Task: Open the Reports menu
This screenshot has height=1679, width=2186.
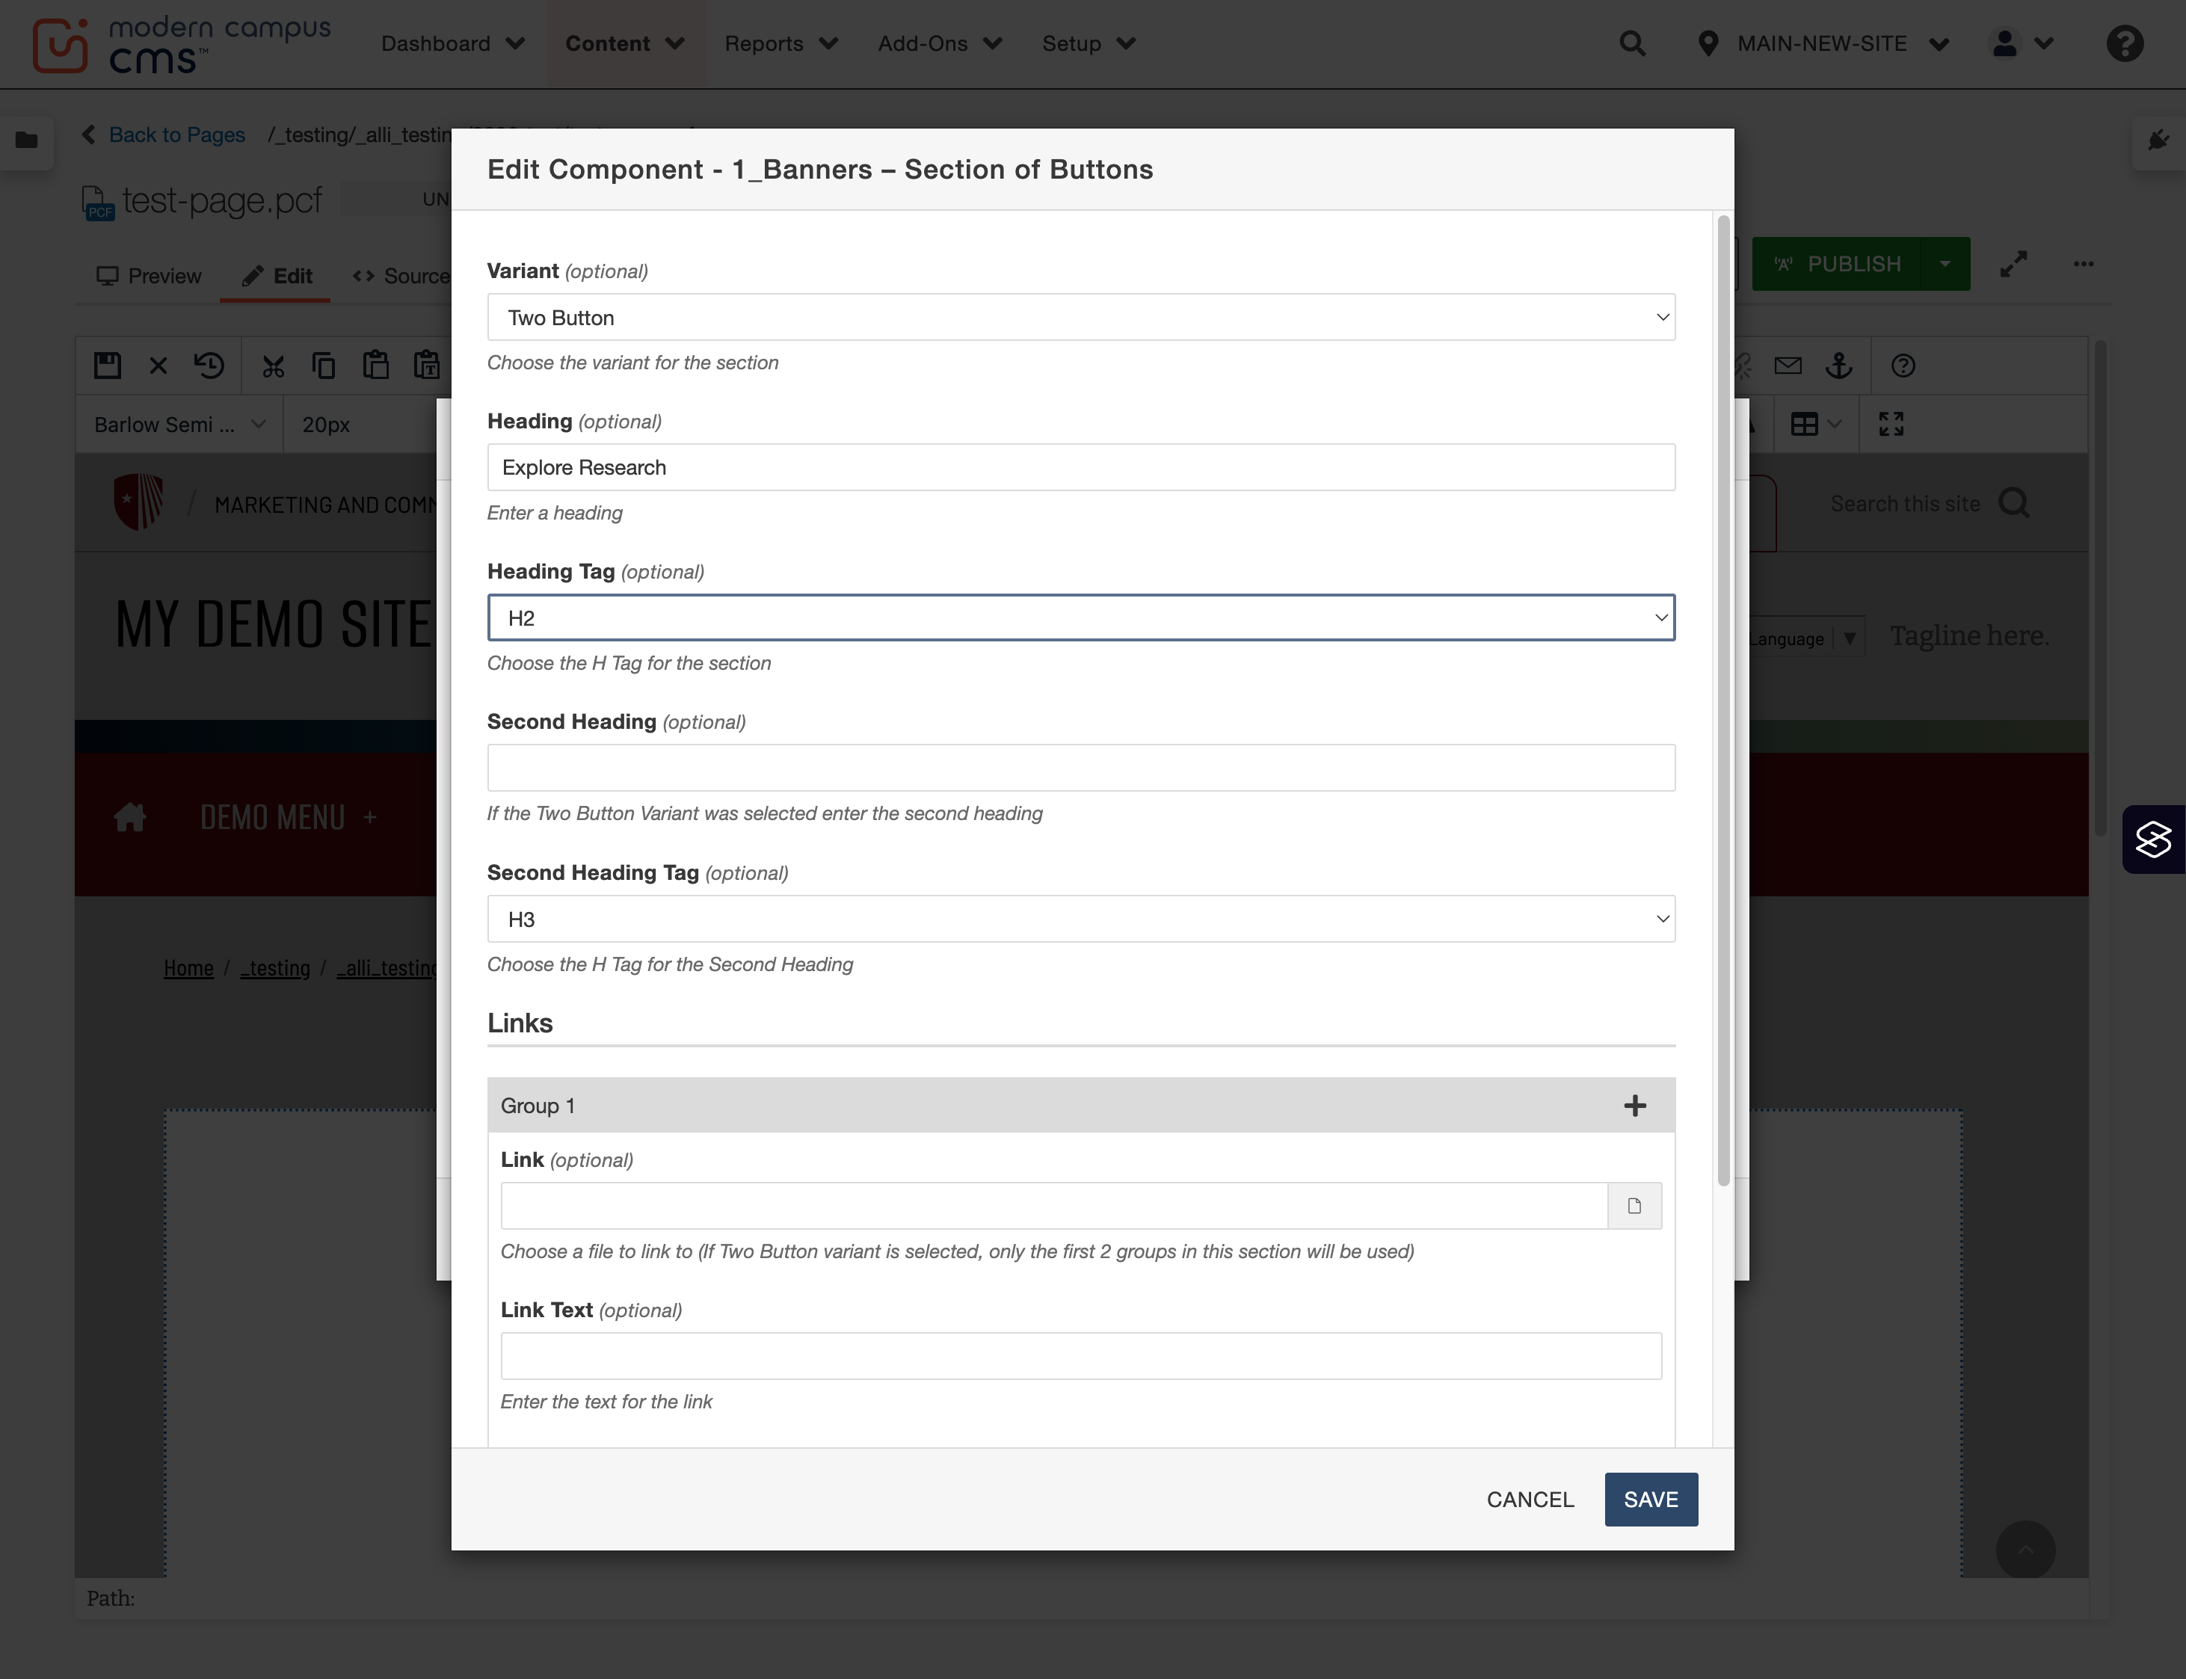Action: (x=782, y=44)
